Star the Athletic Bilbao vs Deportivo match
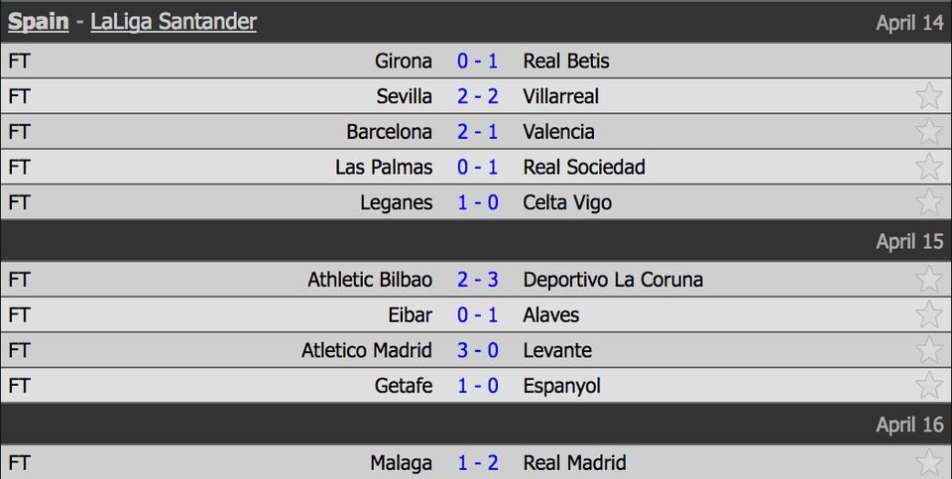Viewport: 952px width, 479px height. pos(929,280)
